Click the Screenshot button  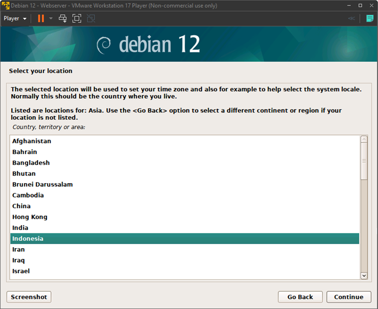click(x=29, y=297)
